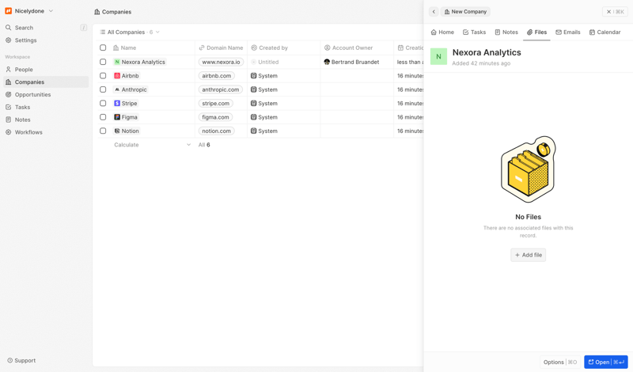
Task: Toggle the select-all header checkbox
Action: (103, 47)
